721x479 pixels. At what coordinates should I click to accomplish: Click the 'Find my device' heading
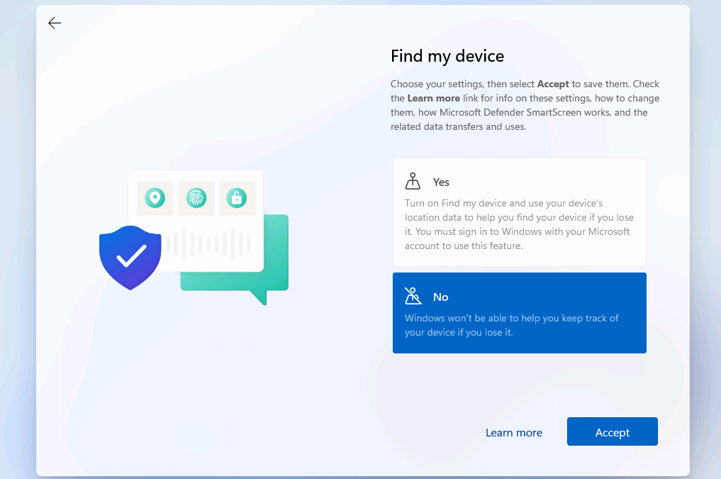point(447,56)
